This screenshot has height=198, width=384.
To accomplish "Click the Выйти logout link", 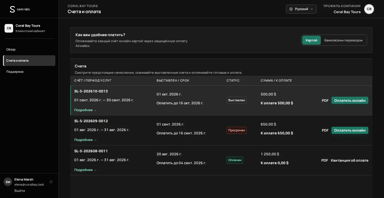I will (20, 191).
